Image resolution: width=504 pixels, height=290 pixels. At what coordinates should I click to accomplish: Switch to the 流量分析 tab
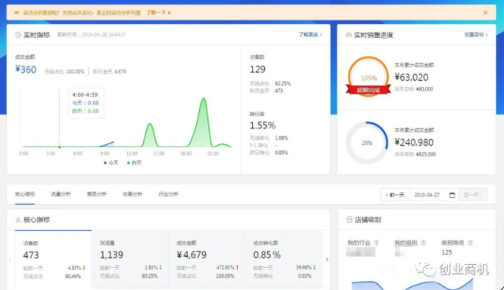click(x=61, y=194)
